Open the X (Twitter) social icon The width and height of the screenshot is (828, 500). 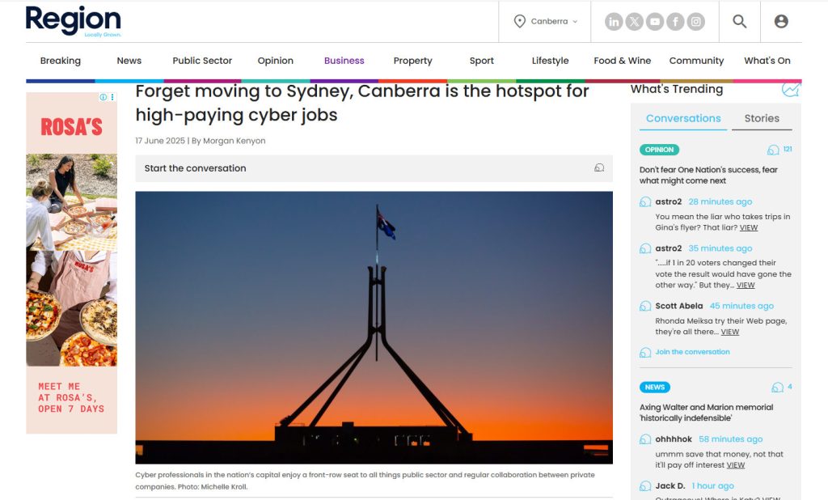click(x=634, y=22)
